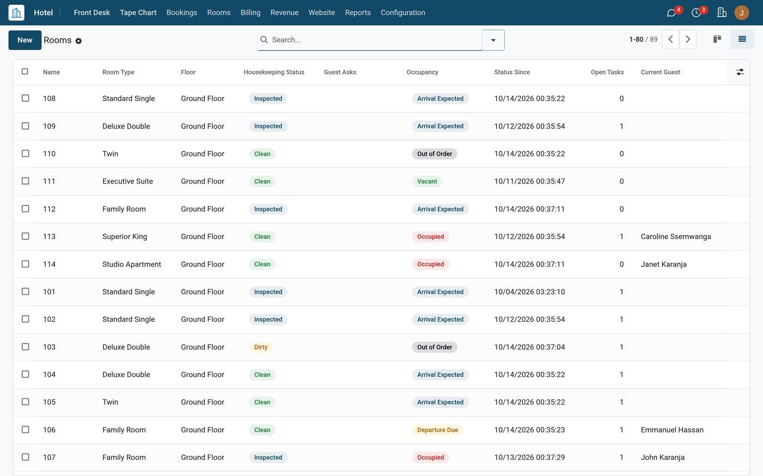Screen dimensions: 763x476
Task: Open the Revenue menu
Action: pyautogui.click(x=284, y=12)
